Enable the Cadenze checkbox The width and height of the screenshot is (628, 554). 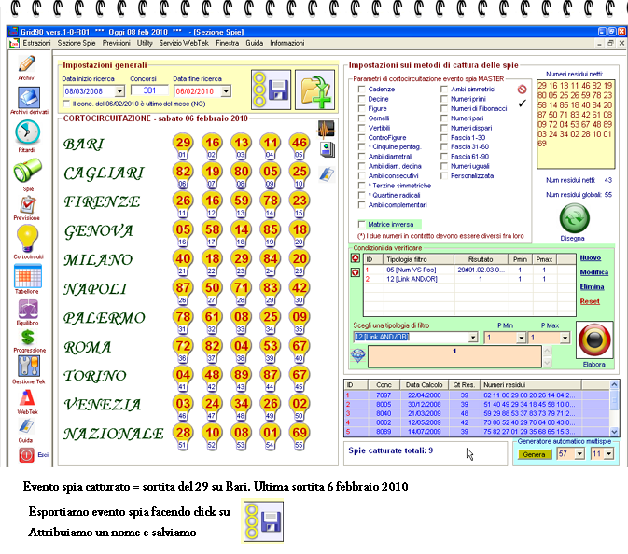362,90
